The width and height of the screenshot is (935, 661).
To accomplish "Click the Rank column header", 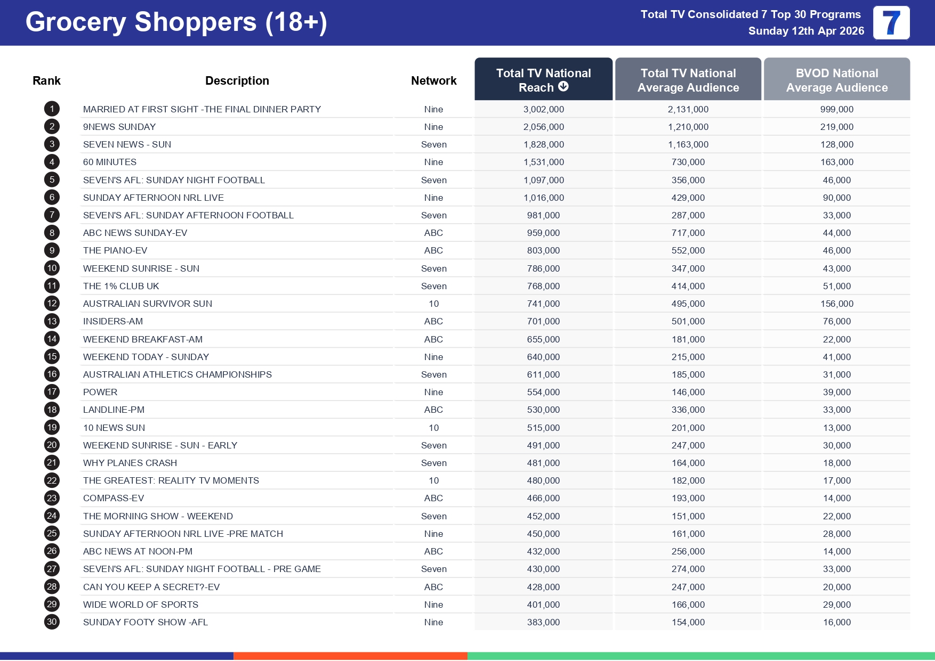I will [x=46, y=81].
